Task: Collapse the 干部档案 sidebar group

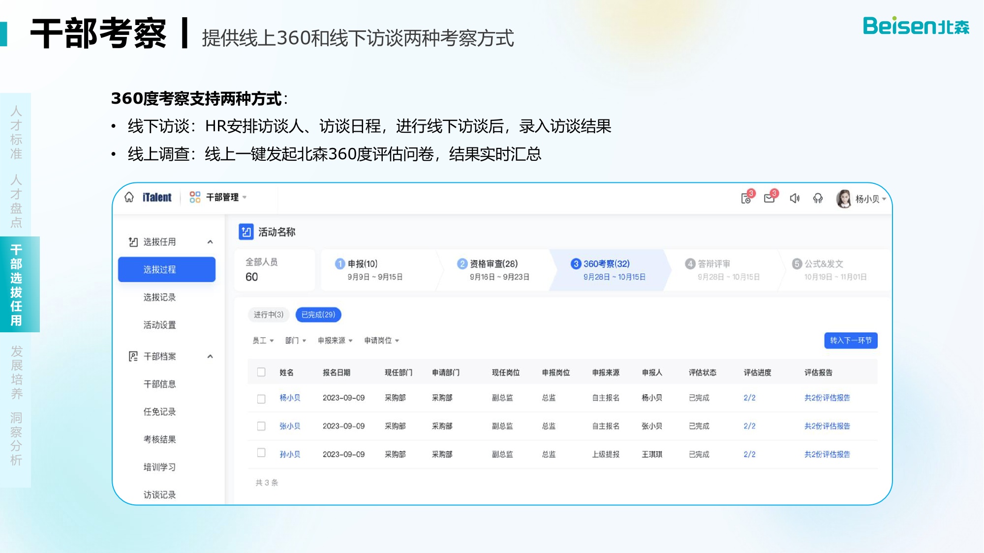Action: tap(210, 356)
